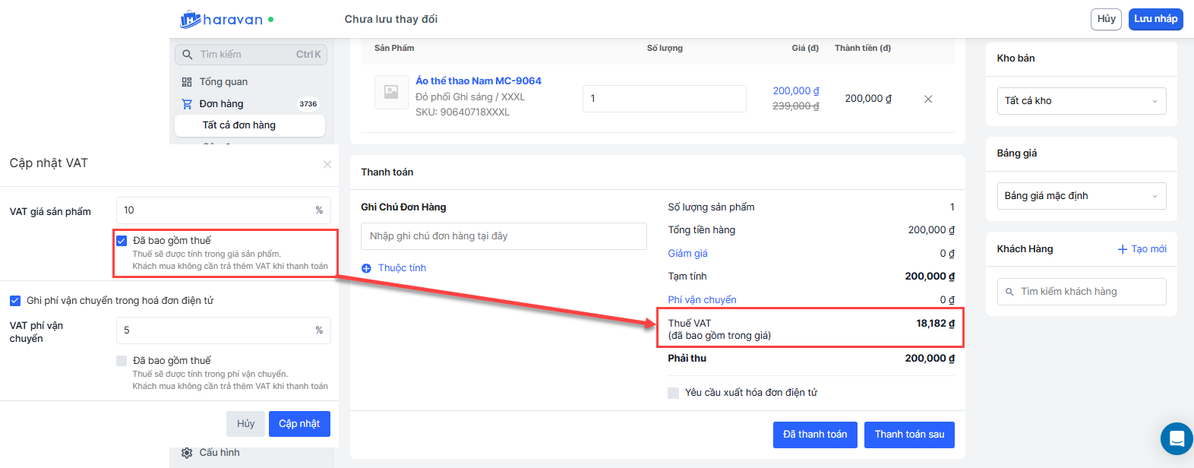1194x468 pixels.
Task: Open the Bảng giá mặc định dropdown
Action: 1081,196
